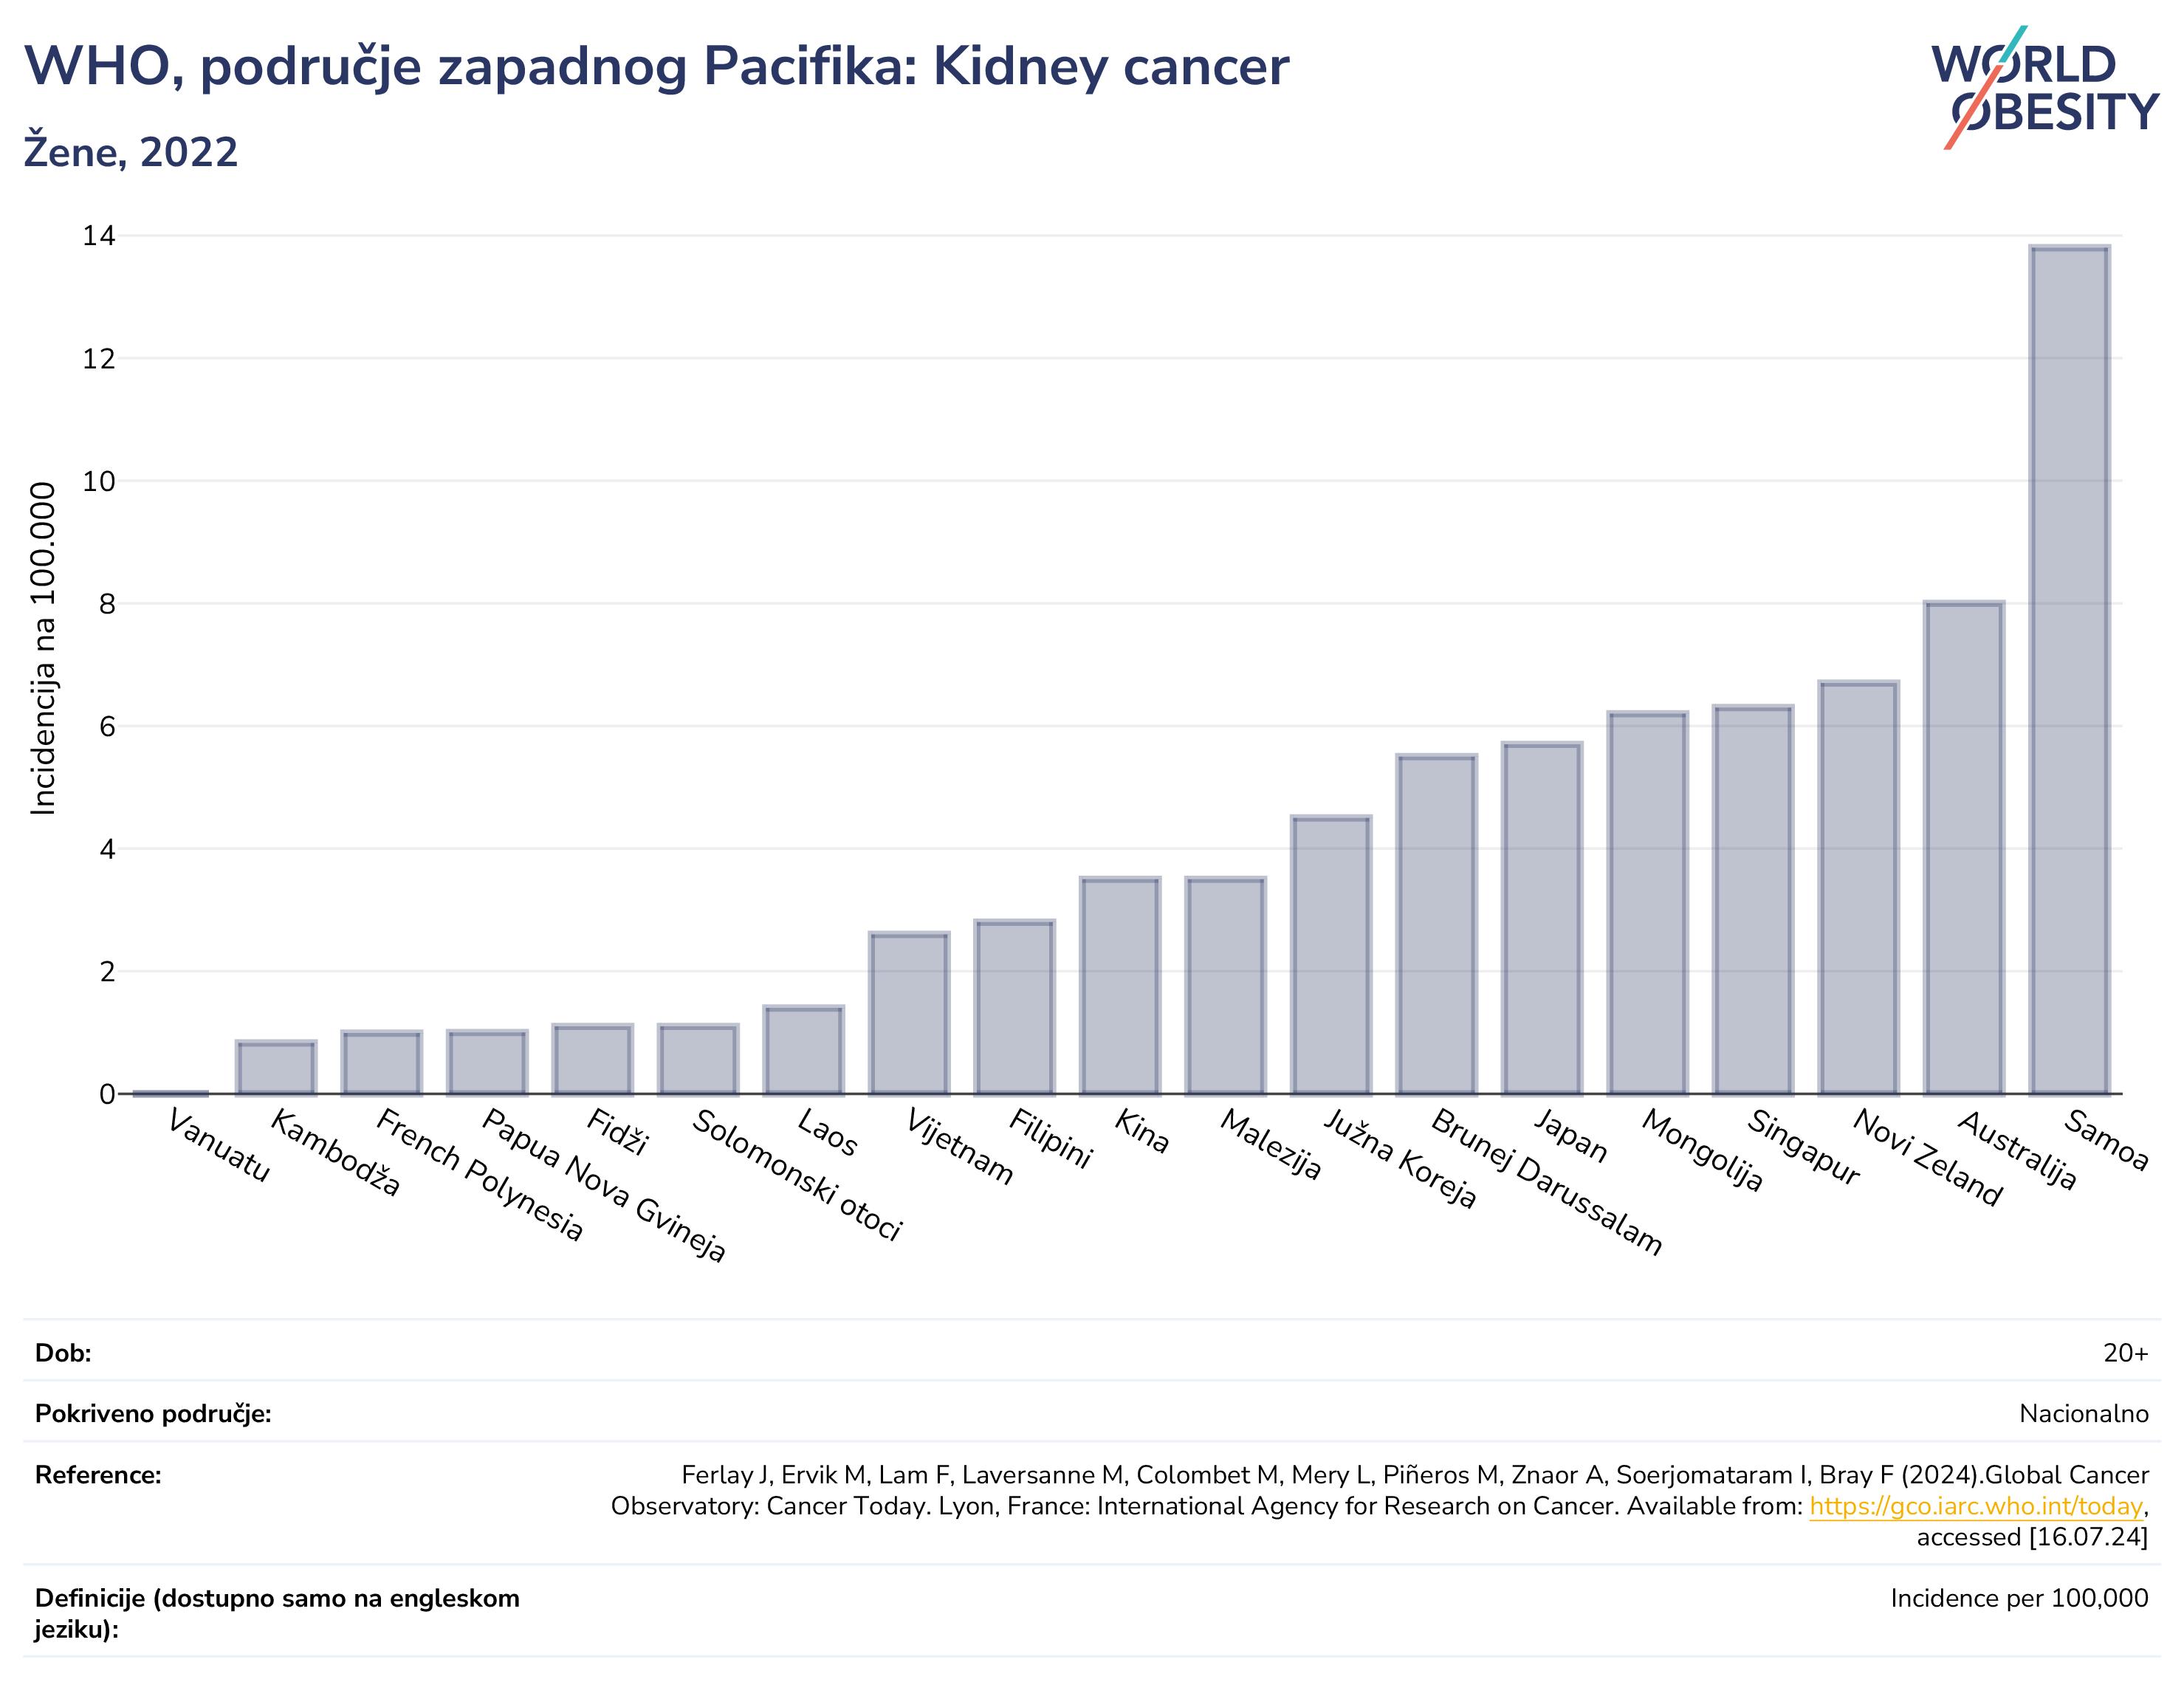Select the Laos bar
Image resolution: width=2184 pixels, height=1696 pixels.
804,1050
